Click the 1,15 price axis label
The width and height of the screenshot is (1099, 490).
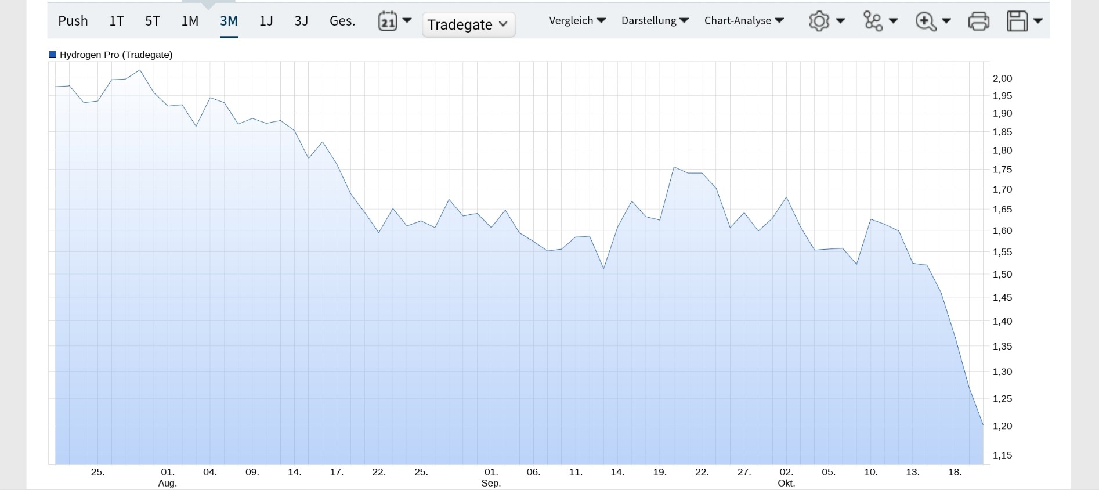(1002, 455)
